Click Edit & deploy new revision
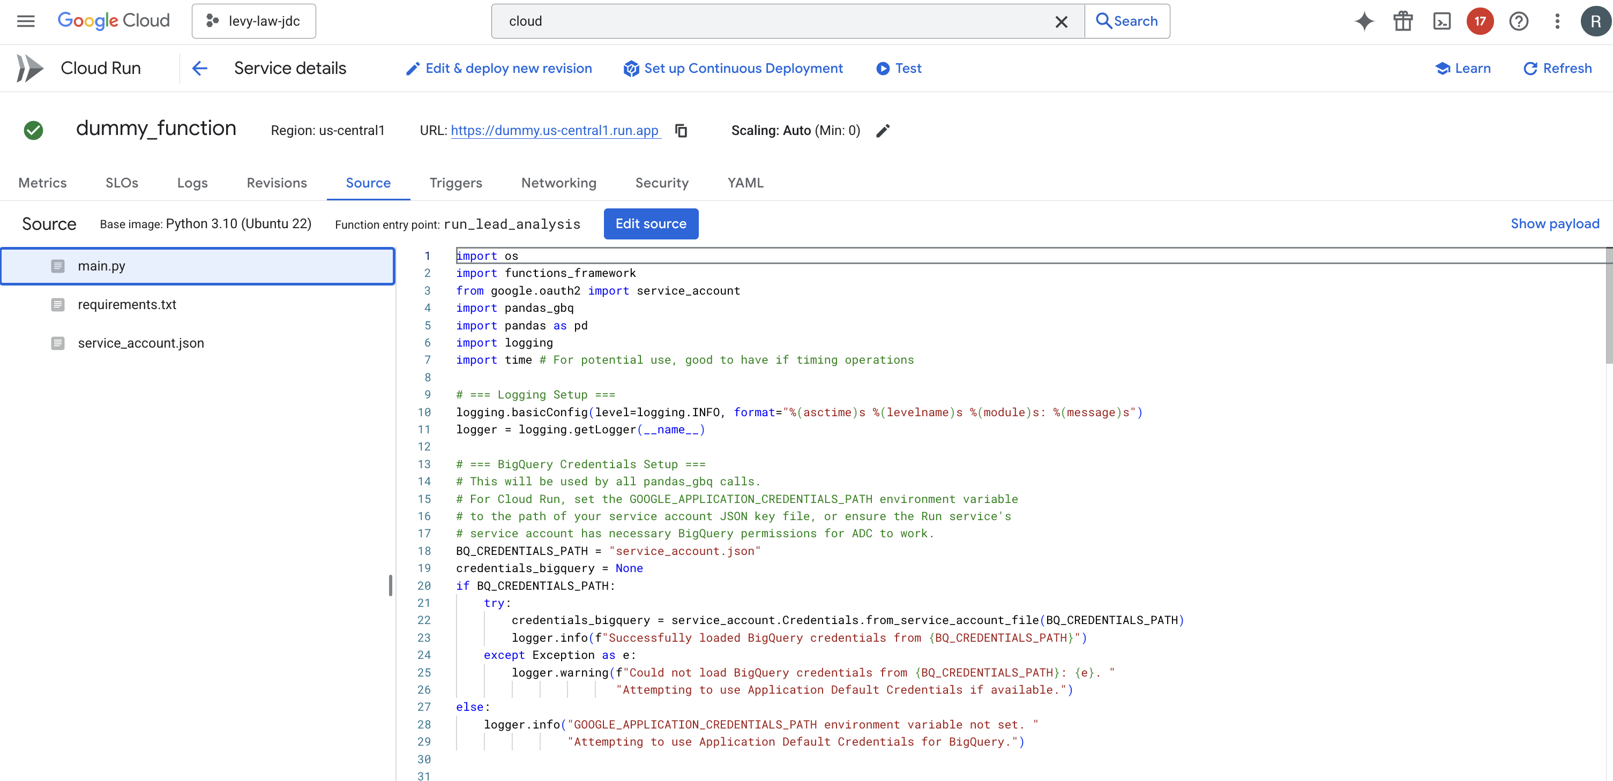 click(498, 68)
